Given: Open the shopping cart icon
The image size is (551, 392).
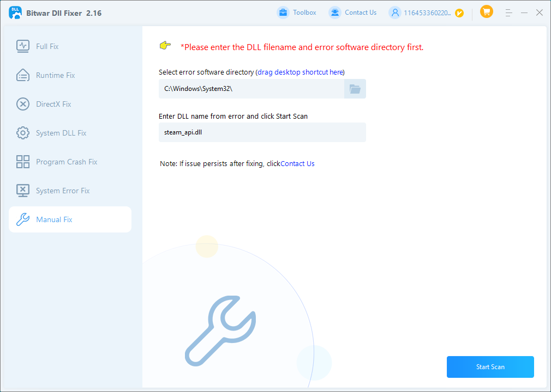Looking at the screenshot, I should tap(487, 11).
